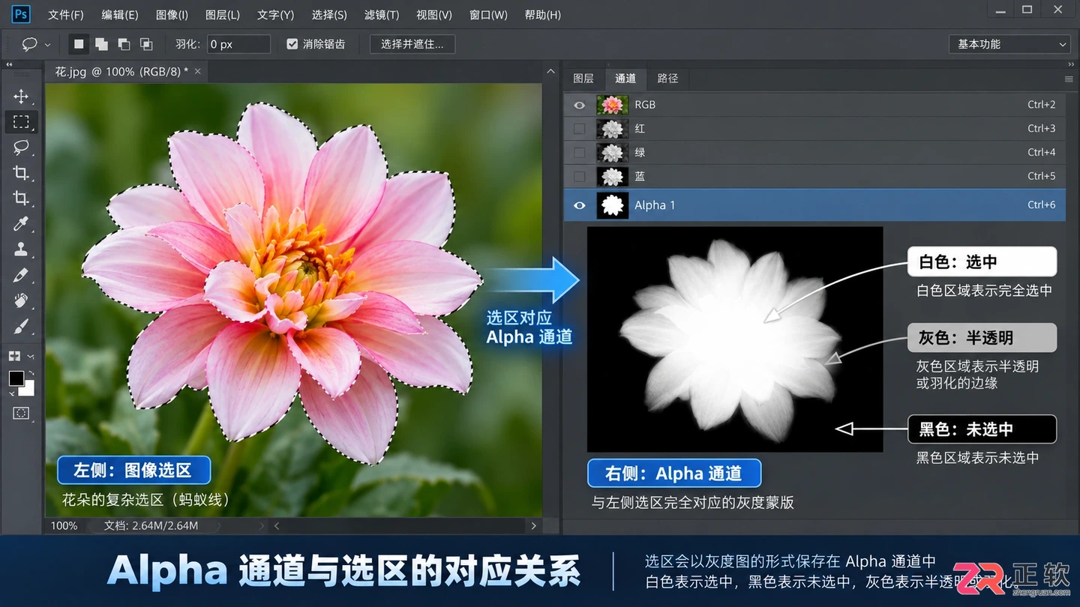The width and height of the screenshot is (1080, 607).
Task: Show the 红 channel visibility box
Action: pos(579,129)
